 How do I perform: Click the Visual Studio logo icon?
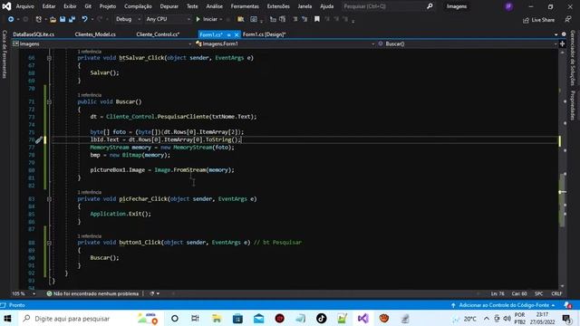pyautogui.click(x=6, y=6)
